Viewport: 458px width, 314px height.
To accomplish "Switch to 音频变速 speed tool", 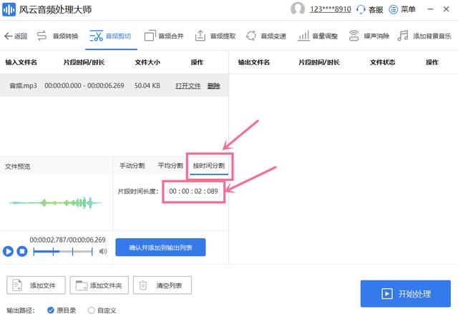I will [266, 36].
